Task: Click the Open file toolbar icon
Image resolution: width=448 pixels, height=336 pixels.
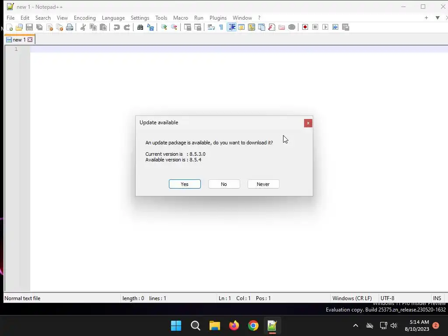Action: pos(19,27)
